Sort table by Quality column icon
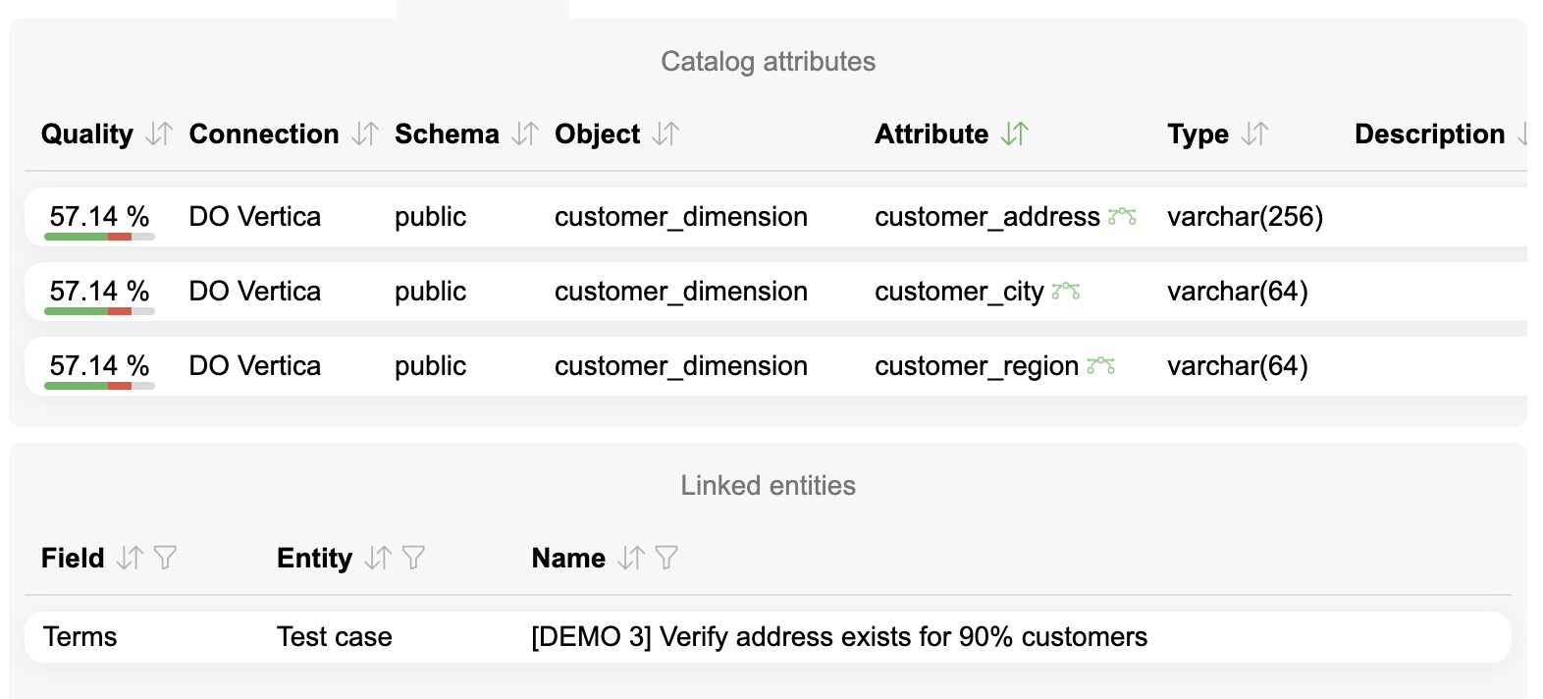 [x=159, y=134]
